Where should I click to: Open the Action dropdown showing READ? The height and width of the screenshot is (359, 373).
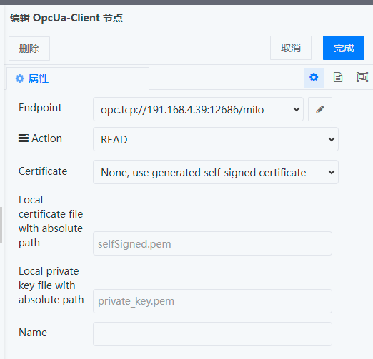tap(216, 139)
